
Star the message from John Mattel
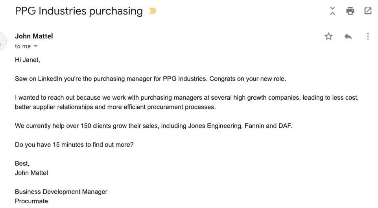tap(328, 36)
